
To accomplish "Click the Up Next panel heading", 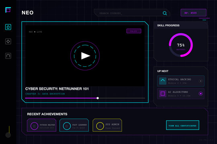I will point(163,71).
